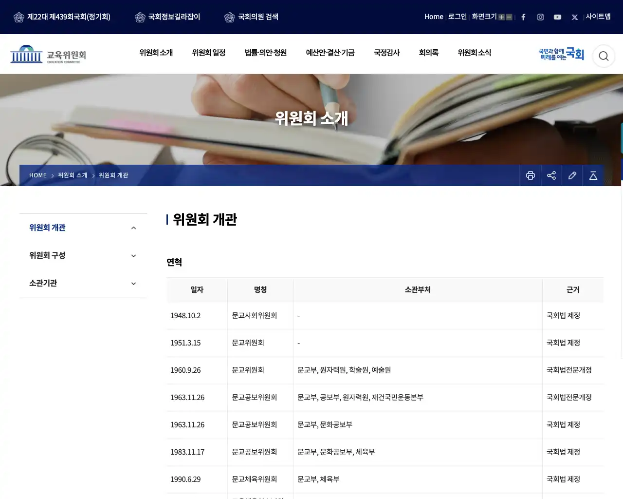The height and width of the screenshot is (499, 623).
Task: Open the YouTube icon link
Action: tap(557, 17)
